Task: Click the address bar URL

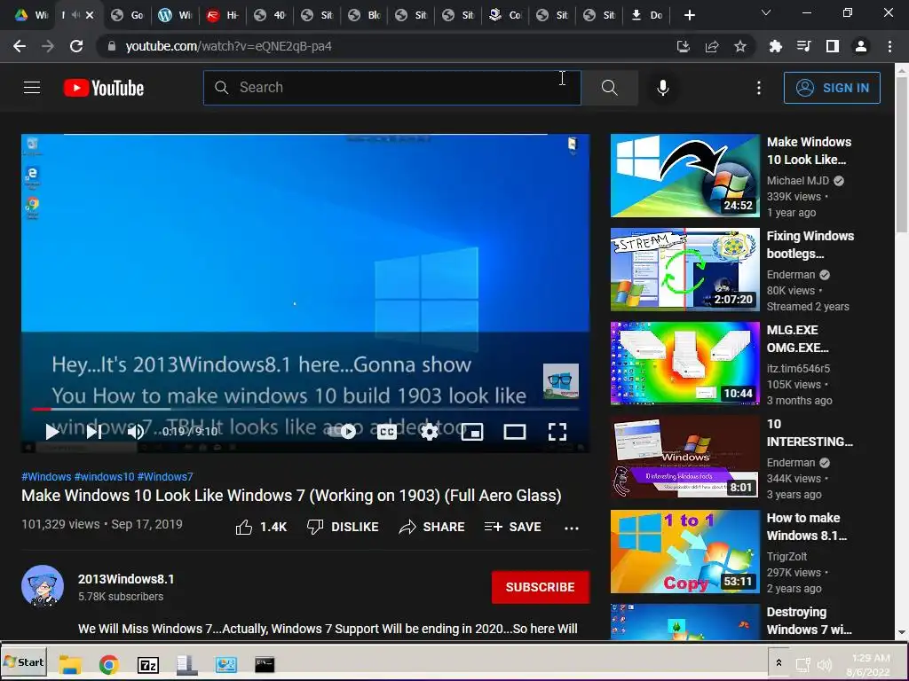Action: tap(228, 46)
